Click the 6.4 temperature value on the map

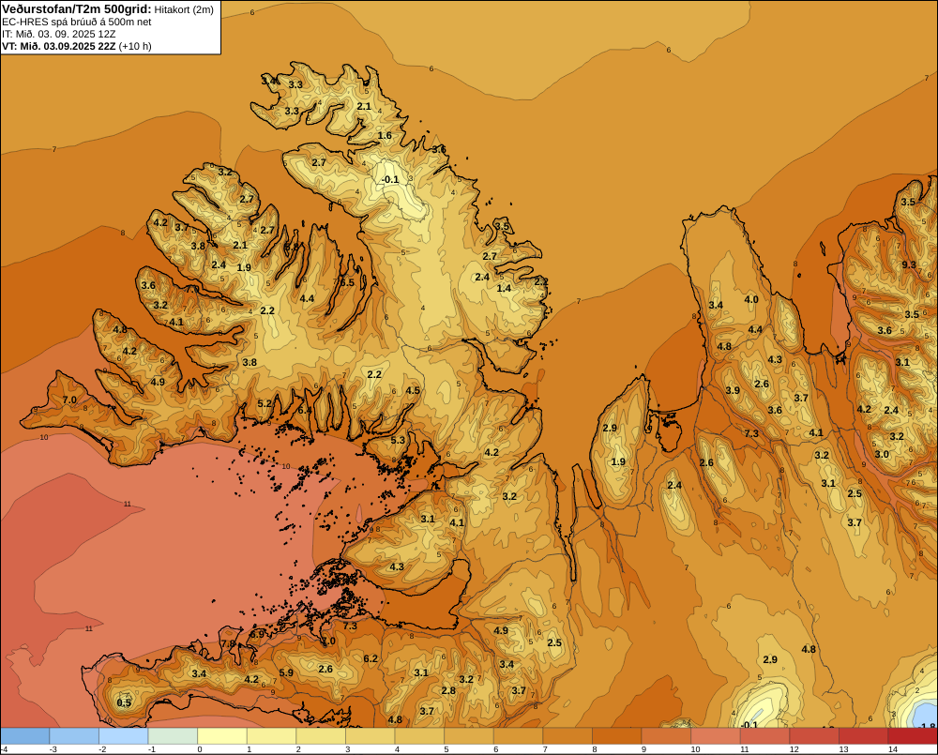tap(305, 410)
